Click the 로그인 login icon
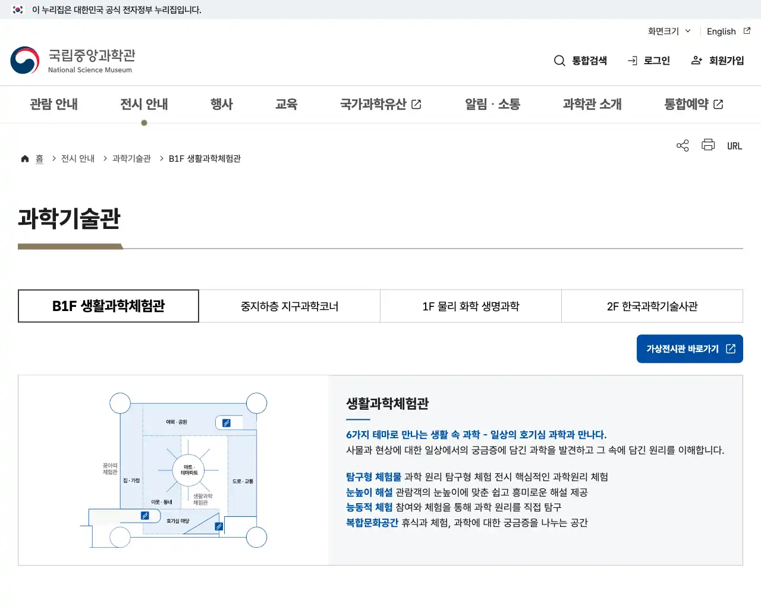This screenshot has height=609, width=761. (631, 60)
